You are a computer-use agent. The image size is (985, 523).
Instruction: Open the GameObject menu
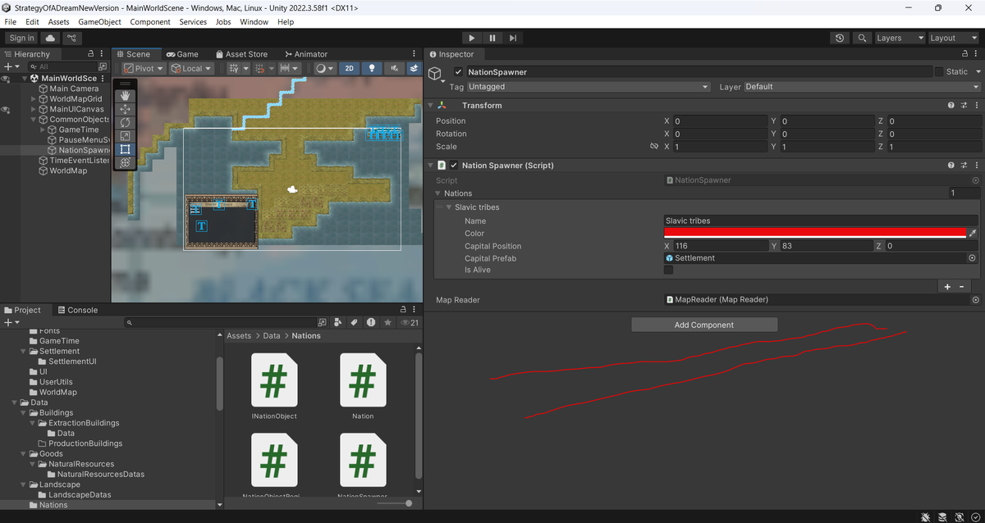[x=100, y=22]
